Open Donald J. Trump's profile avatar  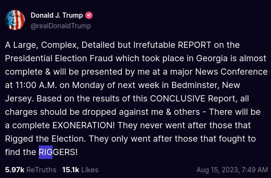point(15,20)
